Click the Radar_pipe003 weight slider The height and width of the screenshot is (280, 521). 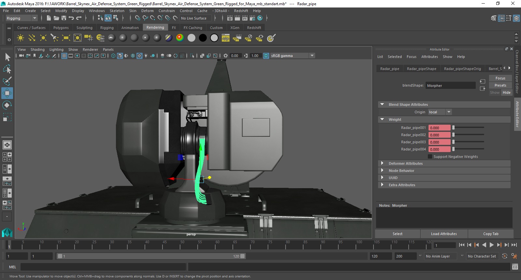point(468,142)
